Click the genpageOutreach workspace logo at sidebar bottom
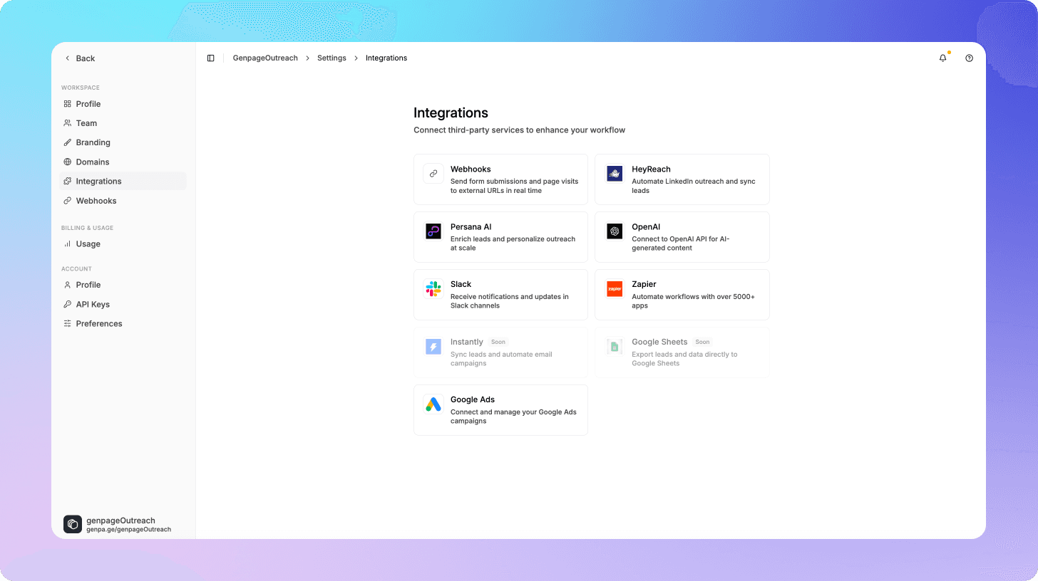 tap(73, 525)
